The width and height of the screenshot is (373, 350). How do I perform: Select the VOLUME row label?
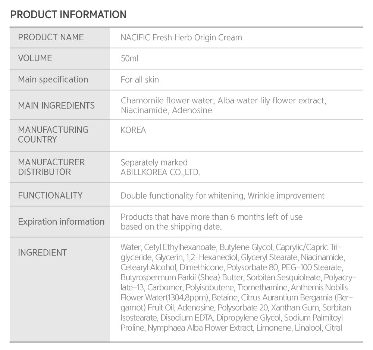(35, 58)
